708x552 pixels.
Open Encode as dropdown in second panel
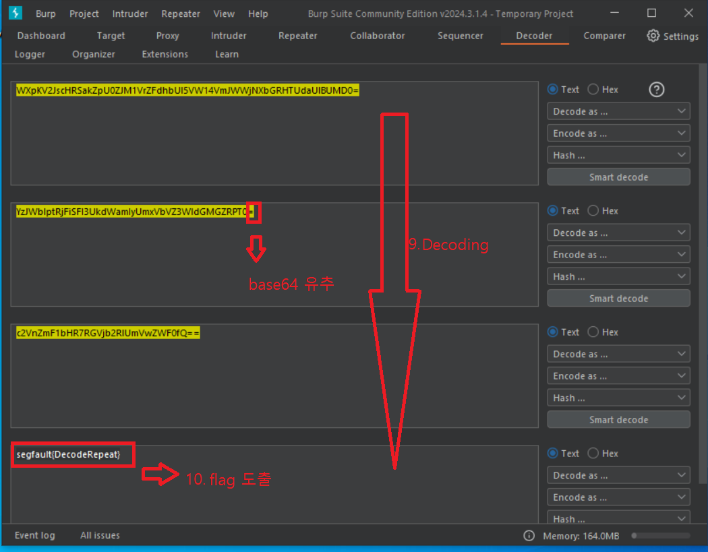tap(618, 255)
